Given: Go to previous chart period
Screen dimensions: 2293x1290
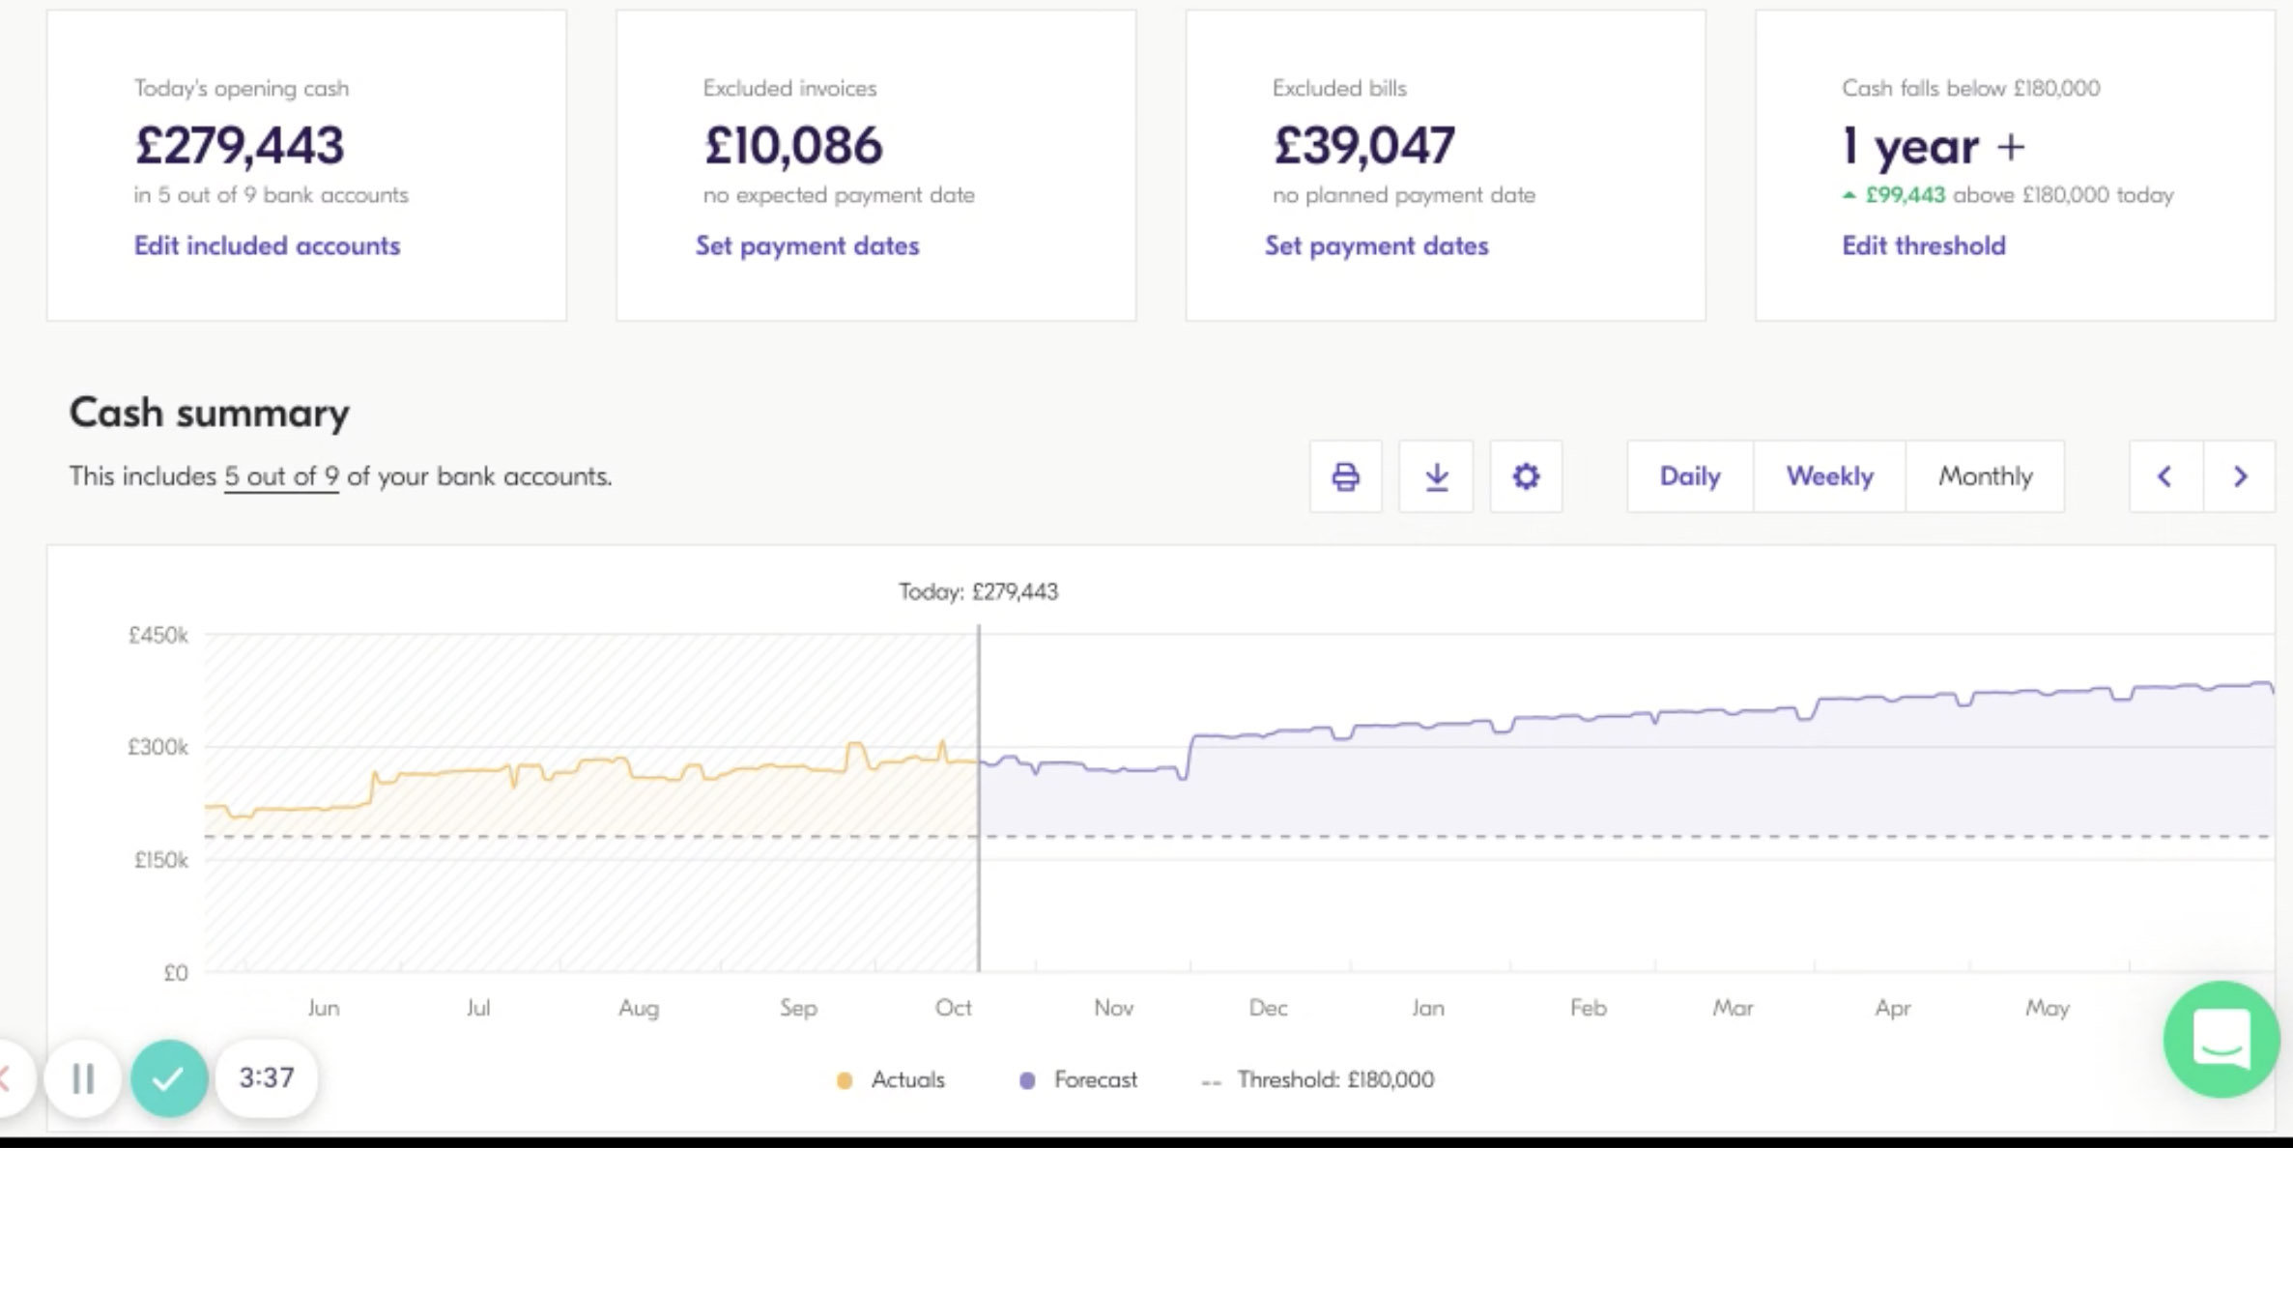Looking at the screenshot, I should point(2165,476).
